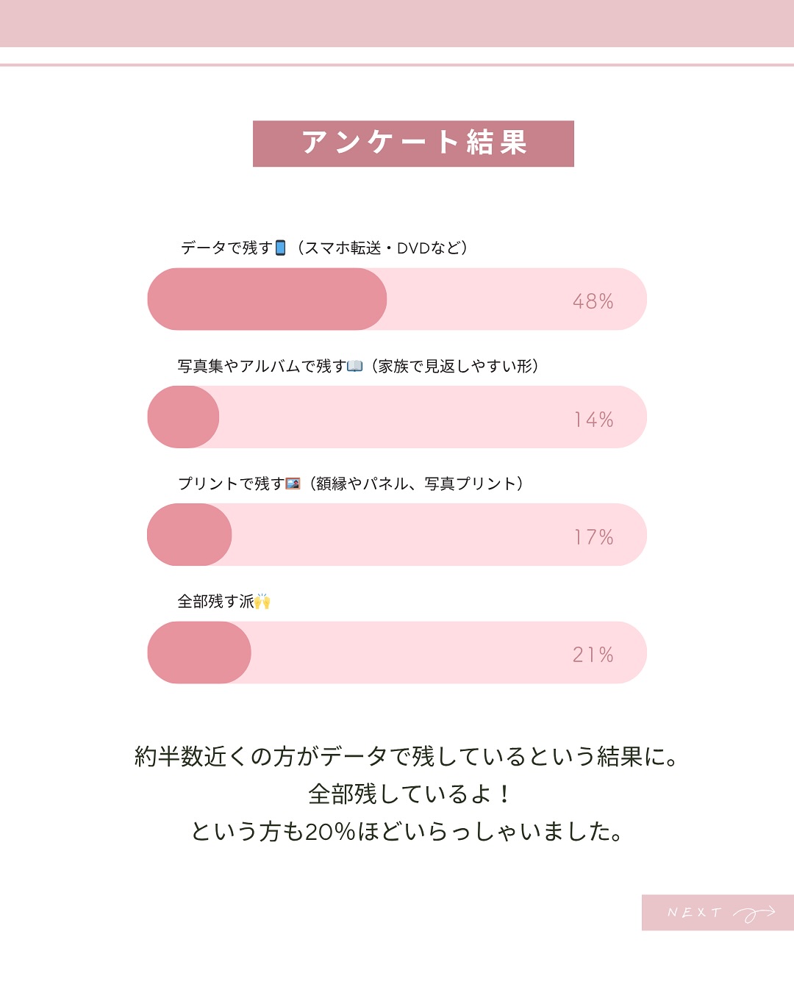Select the 14% value on the second bar

point(593,420)
